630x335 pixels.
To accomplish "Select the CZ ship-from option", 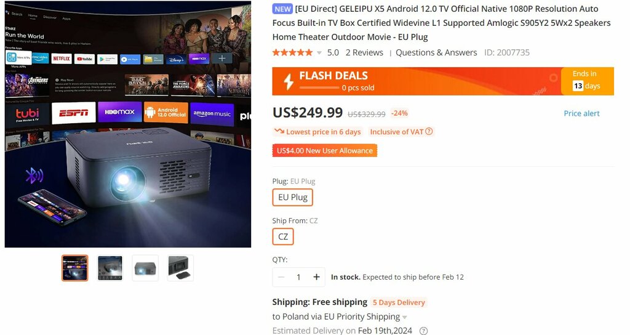I will (x=283, y=236).
